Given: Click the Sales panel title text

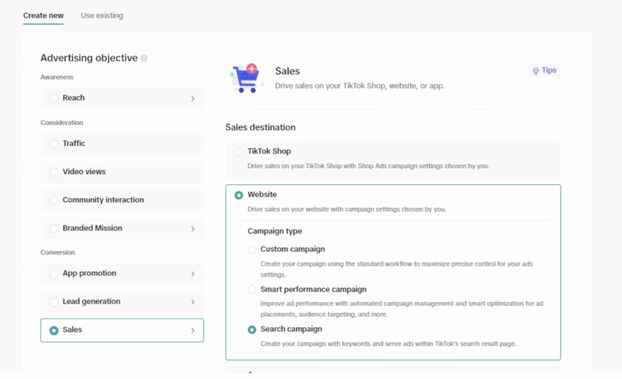Looking at the screenshot, I should click(287, 72).
